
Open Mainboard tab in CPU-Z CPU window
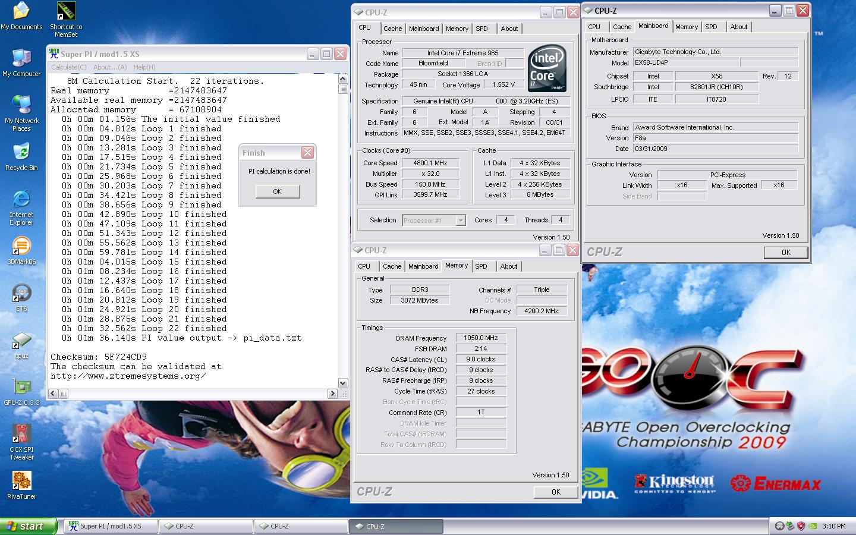coord(424,29)
